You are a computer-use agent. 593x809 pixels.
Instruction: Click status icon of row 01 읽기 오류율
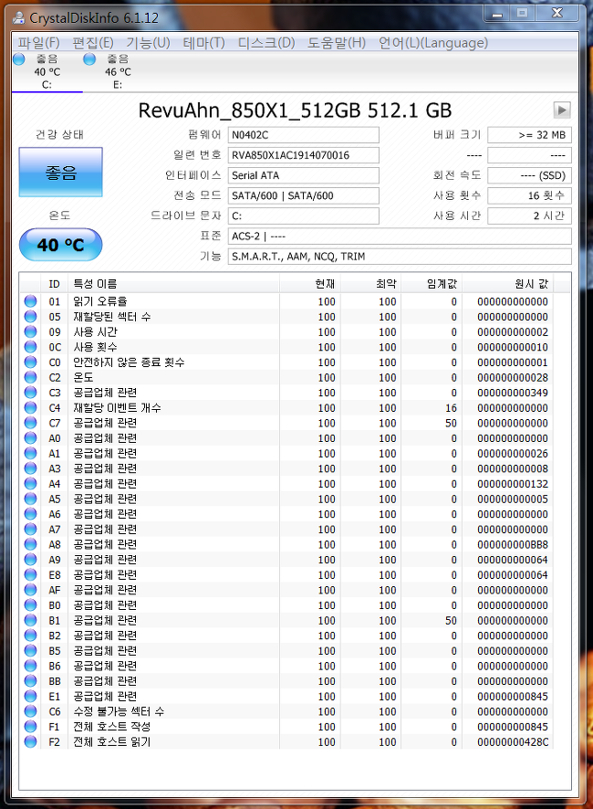[x=30, y=301]
